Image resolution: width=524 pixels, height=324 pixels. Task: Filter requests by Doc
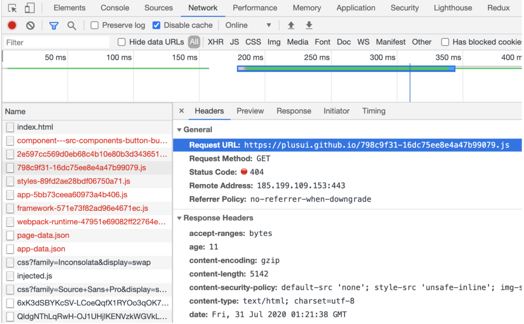coord(344,42)
